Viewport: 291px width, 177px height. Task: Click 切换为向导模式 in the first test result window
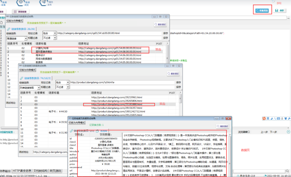pyautogui.click(x=15, y=21)
